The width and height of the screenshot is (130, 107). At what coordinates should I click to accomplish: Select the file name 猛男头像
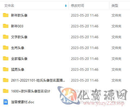point(18,69)
